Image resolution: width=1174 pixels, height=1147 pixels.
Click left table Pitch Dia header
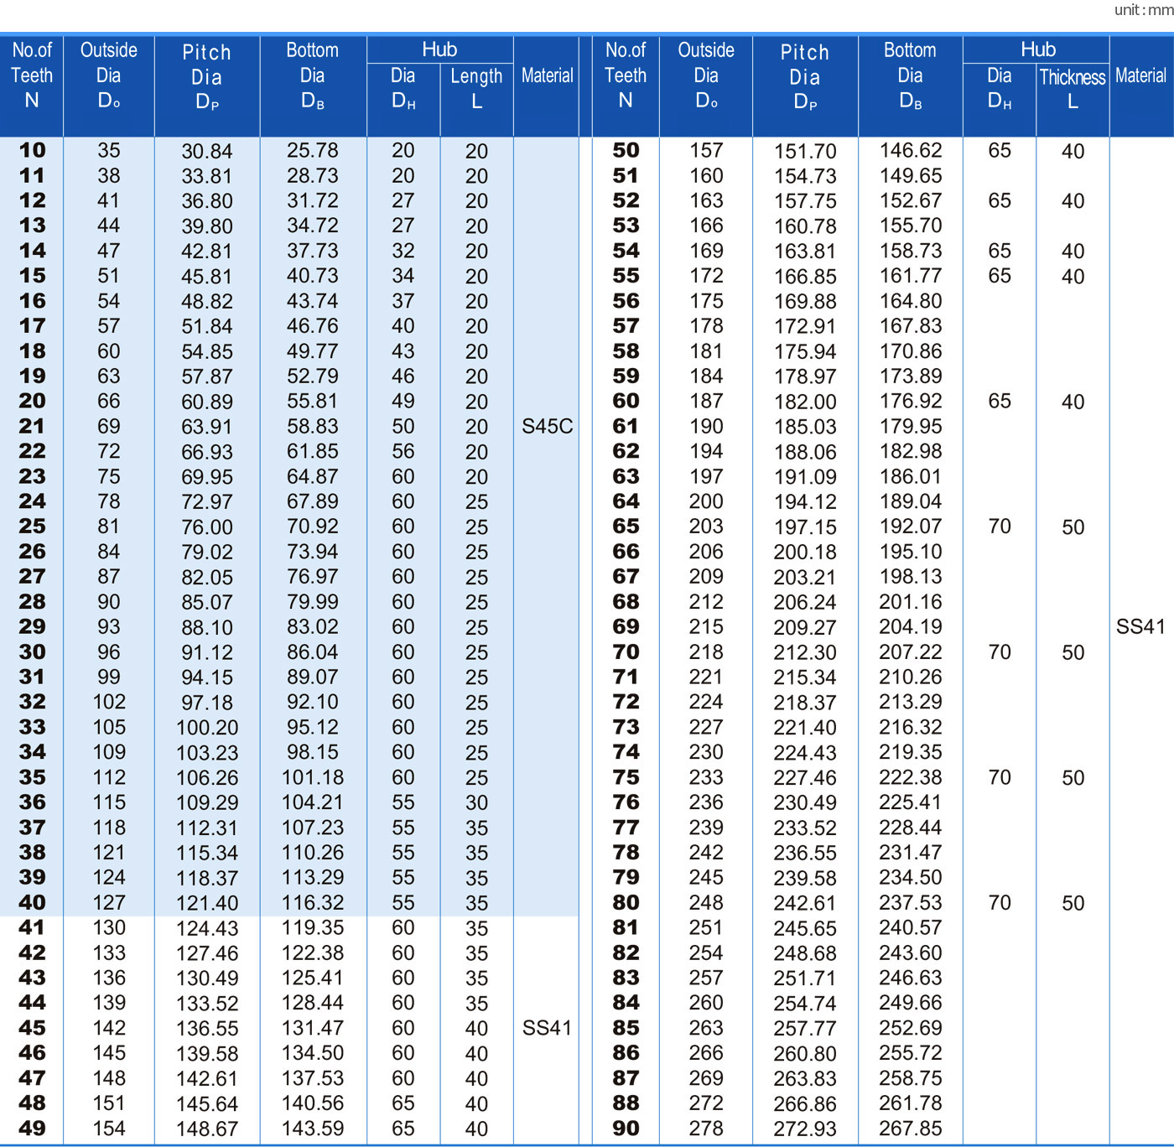click(207, 77)
